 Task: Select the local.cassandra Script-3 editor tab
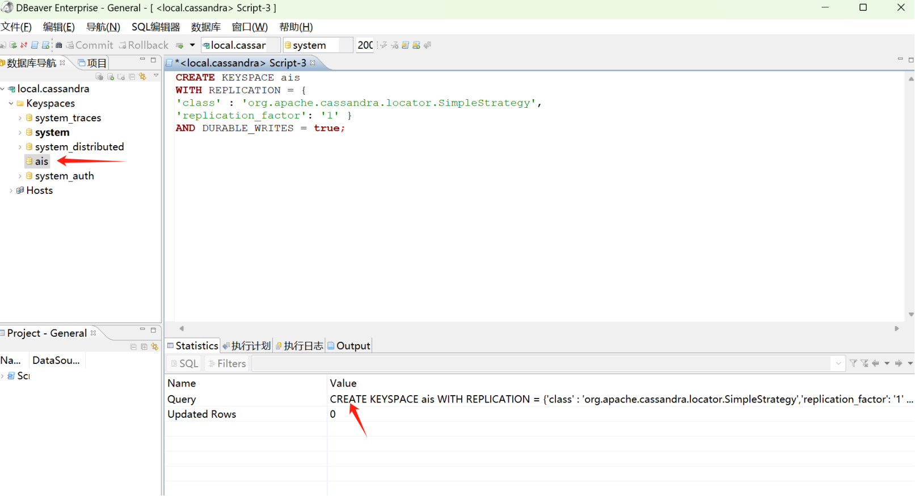241,63
